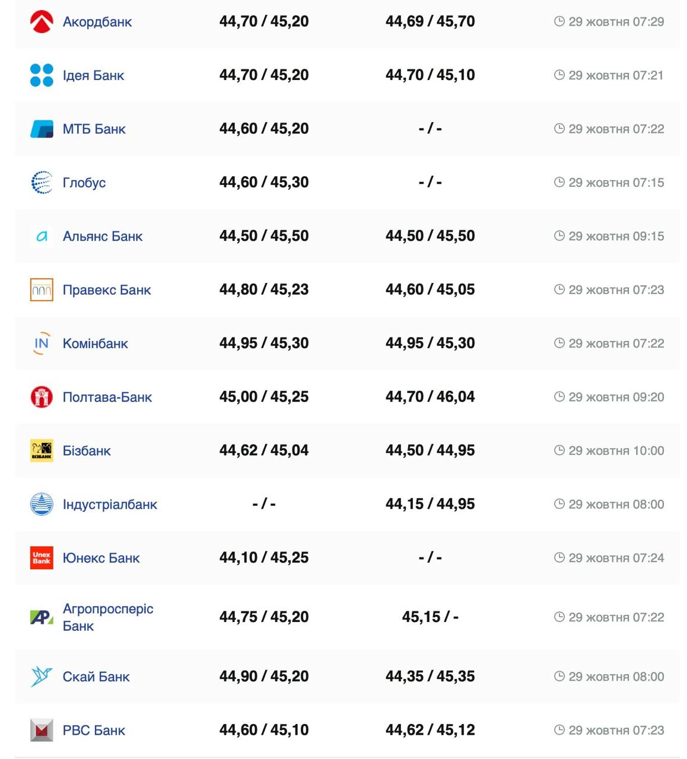Screen dimensions: 687x759
Task: Click the Unex Bank red square logo
Action: (42, 558)
